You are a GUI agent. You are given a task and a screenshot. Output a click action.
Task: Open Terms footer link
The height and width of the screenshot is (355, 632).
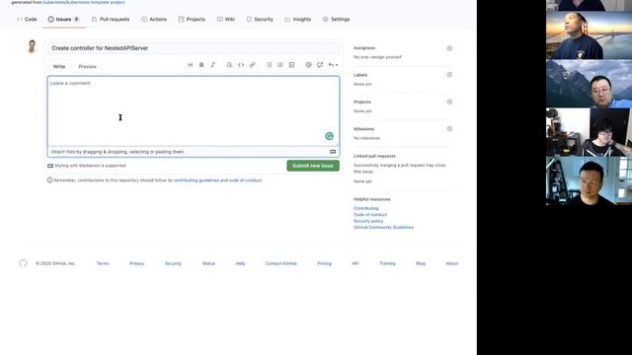(103, 263)
